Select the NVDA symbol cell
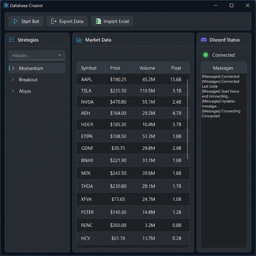The image size is (256, 256). (x=87, y=102)
